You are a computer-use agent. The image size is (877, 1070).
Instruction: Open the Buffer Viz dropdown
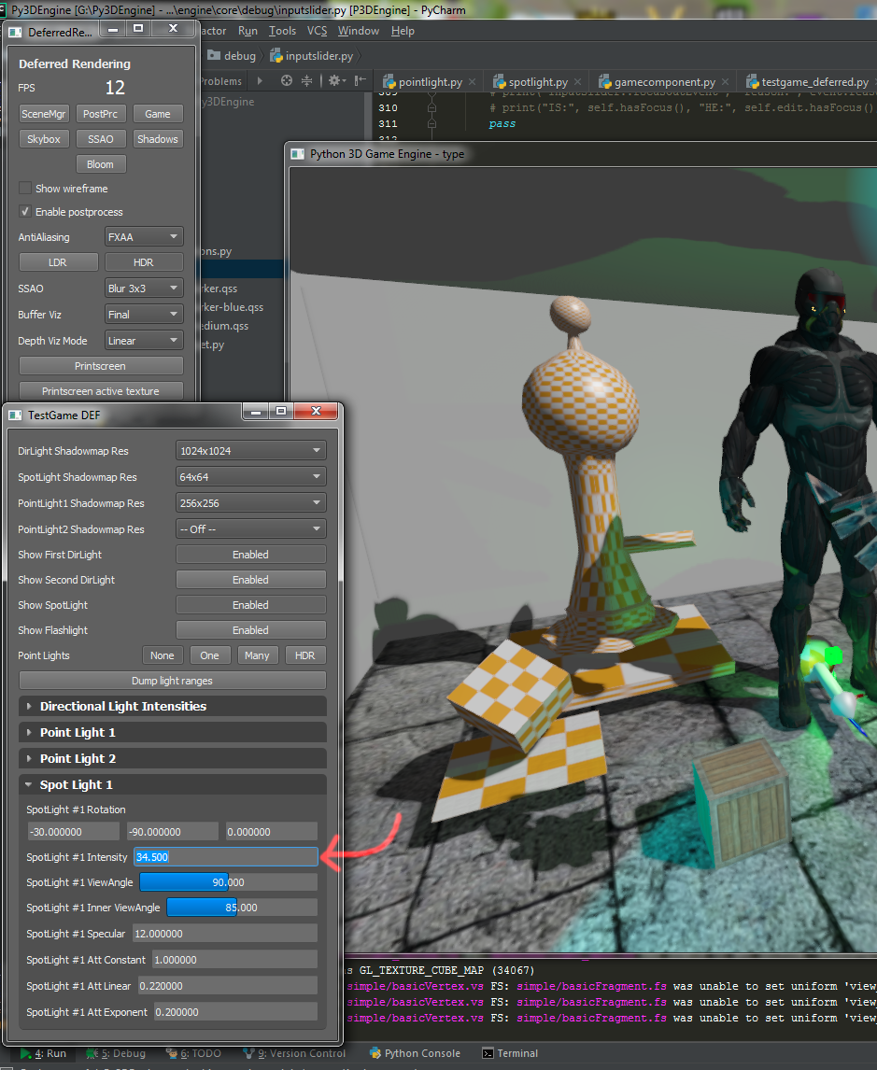pos(144,315)
